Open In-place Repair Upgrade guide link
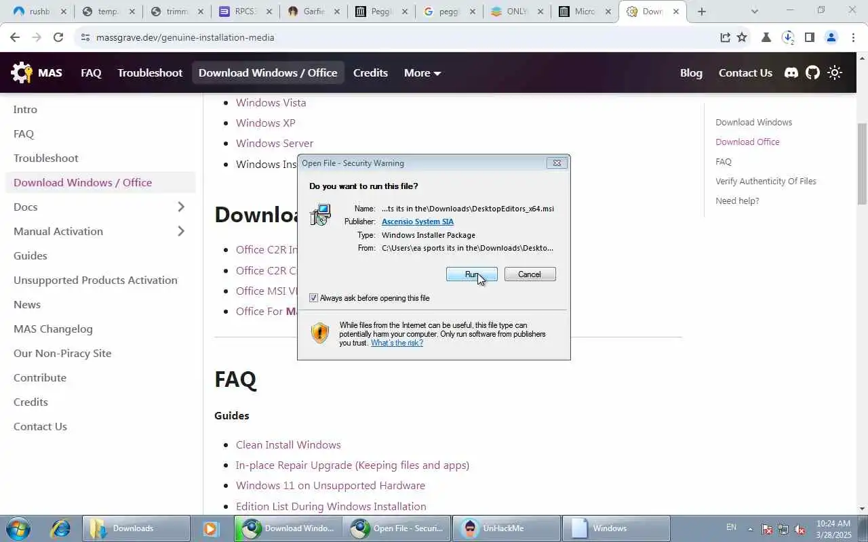This screenshot has width=868, height=542. click(353, 465)
